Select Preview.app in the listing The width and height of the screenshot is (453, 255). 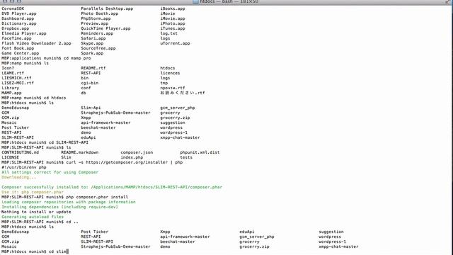click(94, 23)
